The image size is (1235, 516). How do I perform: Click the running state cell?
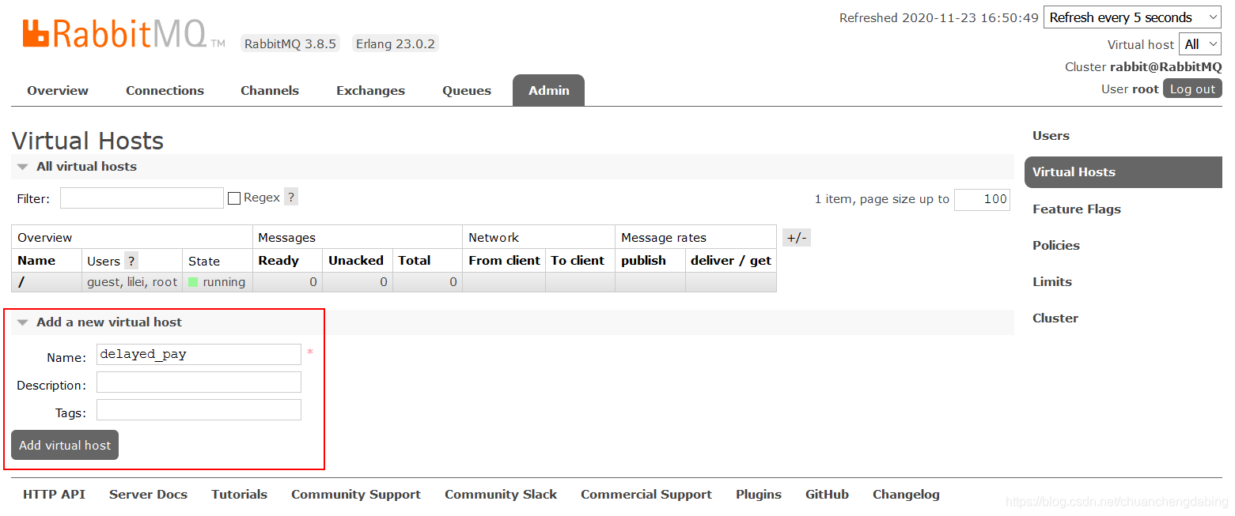[x=218, y=282]
